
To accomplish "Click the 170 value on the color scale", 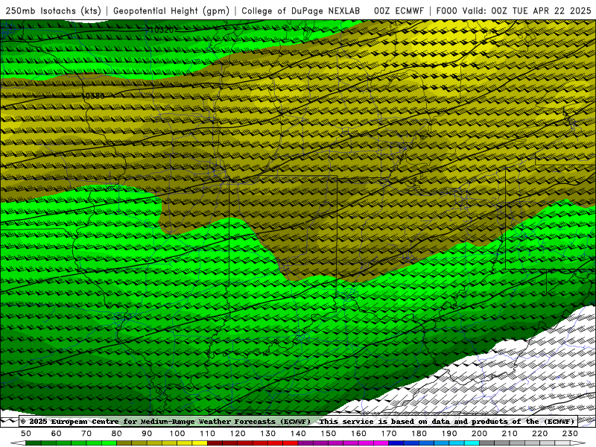I will [x=389, y=434].
